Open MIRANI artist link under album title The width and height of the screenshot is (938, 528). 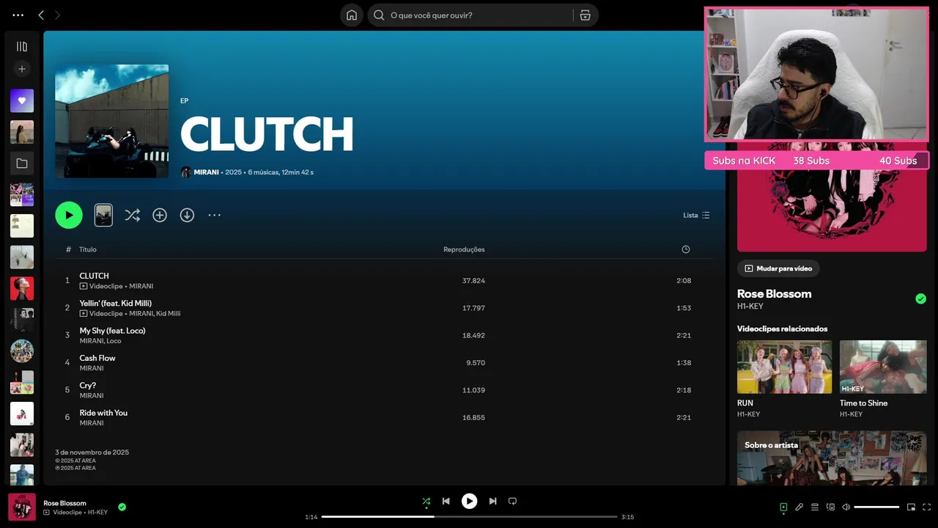point(206,172)
